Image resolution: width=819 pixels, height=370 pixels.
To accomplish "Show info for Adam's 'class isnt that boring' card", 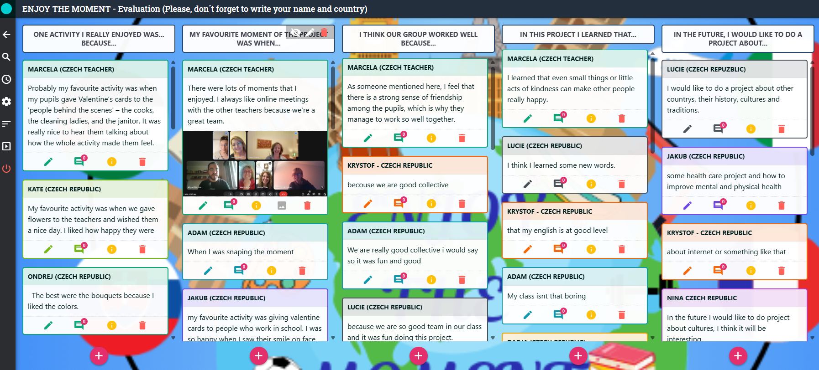I will [x=591, y=315].
